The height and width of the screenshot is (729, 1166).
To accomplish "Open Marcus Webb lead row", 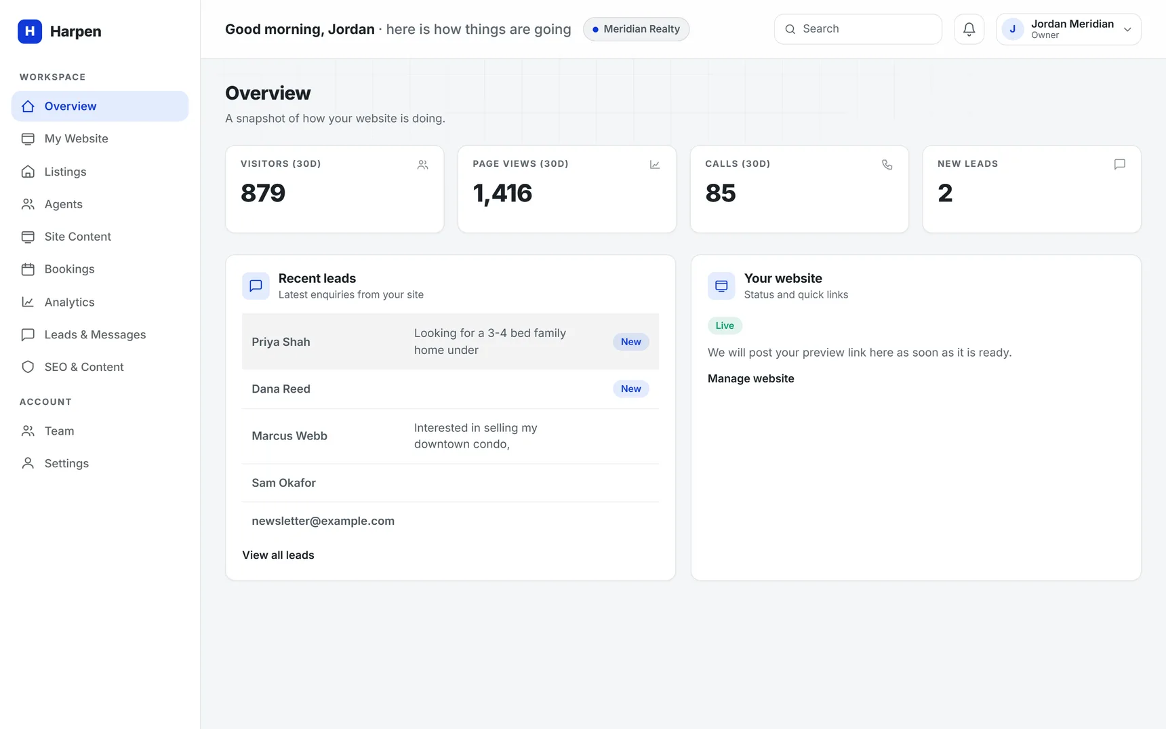I will point(450,436).
